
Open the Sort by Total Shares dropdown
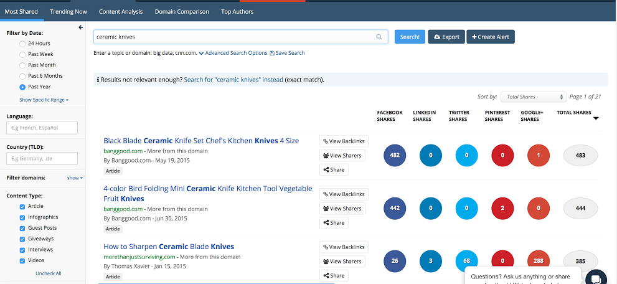tap(534, 97)
